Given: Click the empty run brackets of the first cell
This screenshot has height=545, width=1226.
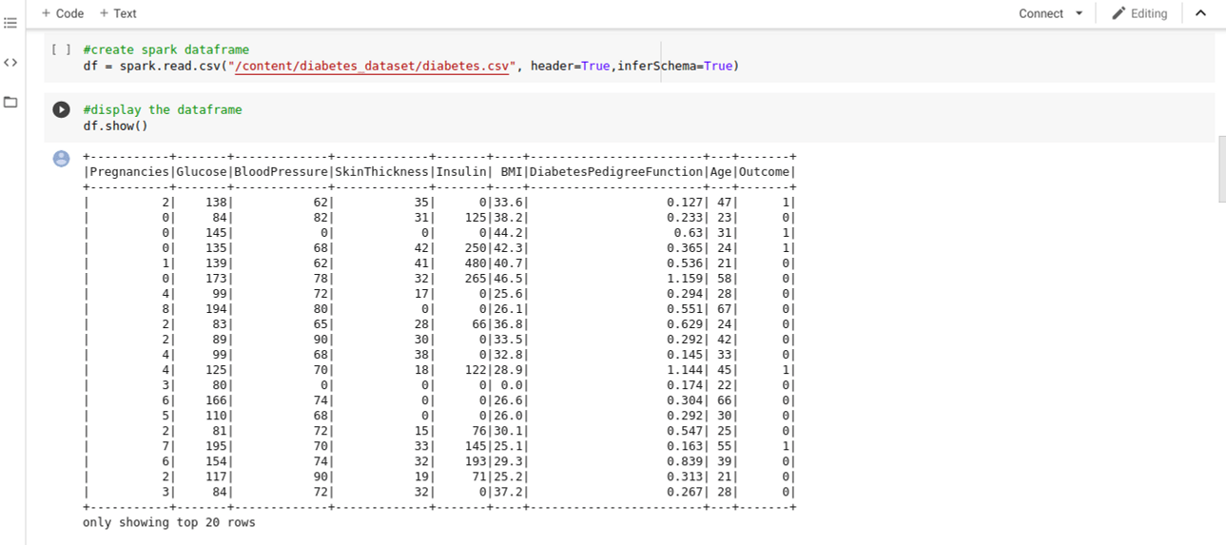Looking at the screenshot, I should pyautogui.click(x=61, y=49).
